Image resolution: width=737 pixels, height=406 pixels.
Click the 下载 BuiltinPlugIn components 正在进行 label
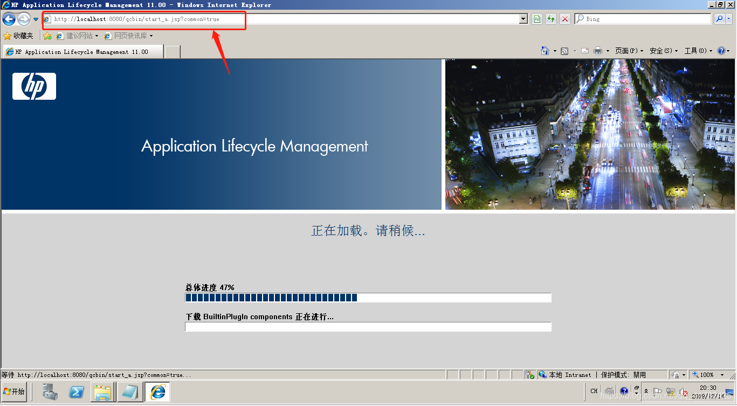(259, 316)
